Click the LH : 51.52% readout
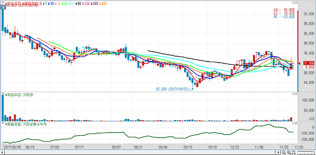Screen dimensions: 316x155 pyautogui.click(x=284, y=10)
